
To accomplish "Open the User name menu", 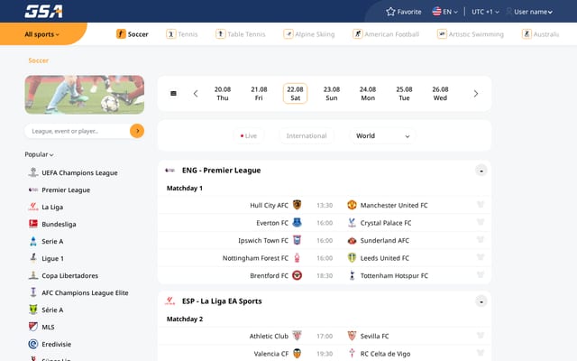I will point(529,12).
